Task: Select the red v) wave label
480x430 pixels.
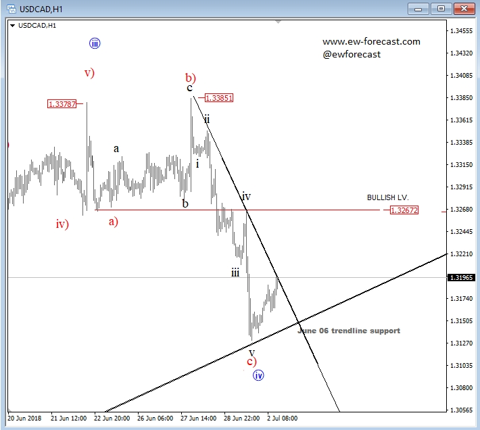Action: [89, 73]
